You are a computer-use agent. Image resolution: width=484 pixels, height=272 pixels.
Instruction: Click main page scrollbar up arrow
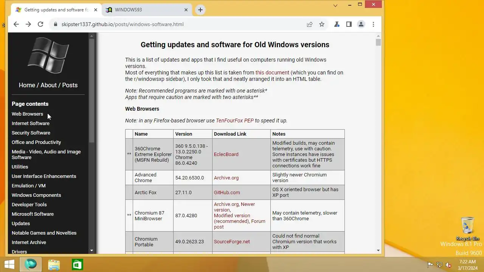[x=379, y=36]
